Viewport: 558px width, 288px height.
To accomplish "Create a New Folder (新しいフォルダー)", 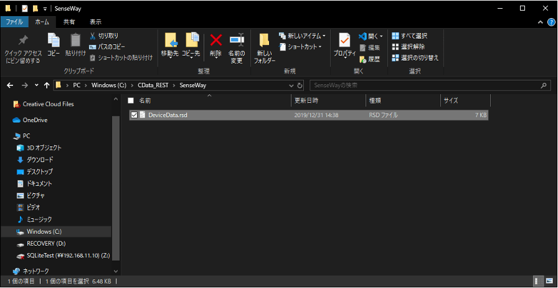I will (265, 49).
